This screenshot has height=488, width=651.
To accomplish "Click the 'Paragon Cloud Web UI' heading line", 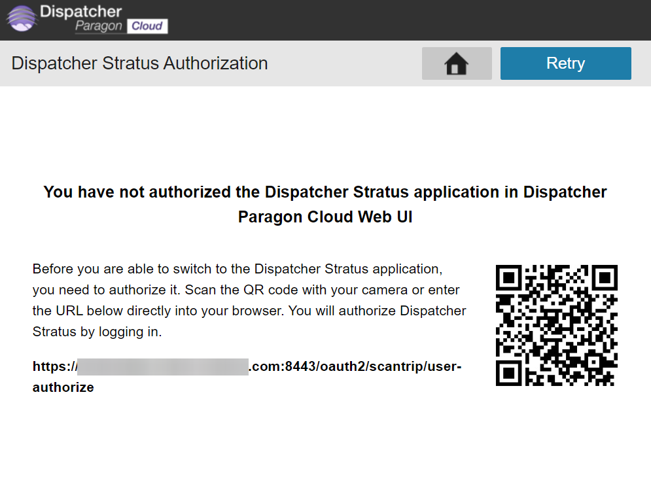I will (325, 217).
